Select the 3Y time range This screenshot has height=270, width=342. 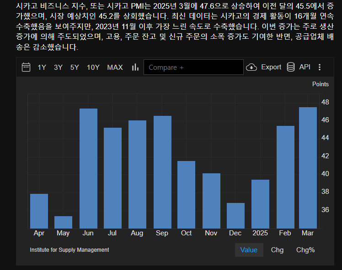[x=58, y=67]
